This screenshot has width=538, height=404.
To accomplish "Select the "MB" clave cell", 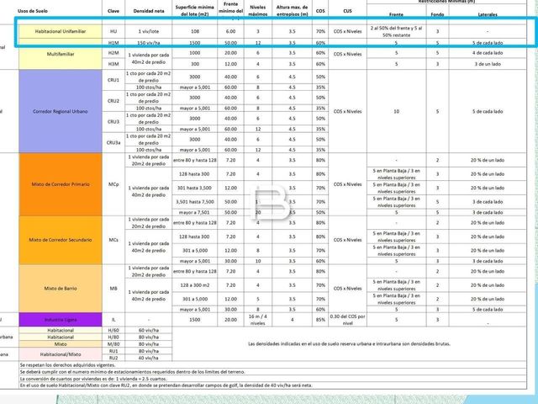I will [113, 288].
